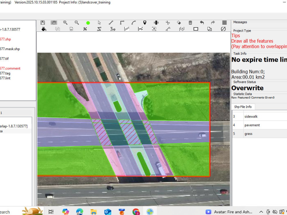This screenshot has height=215, width=287.
Task: Open File Explorer from the taskbar
Action: [94, 212]
